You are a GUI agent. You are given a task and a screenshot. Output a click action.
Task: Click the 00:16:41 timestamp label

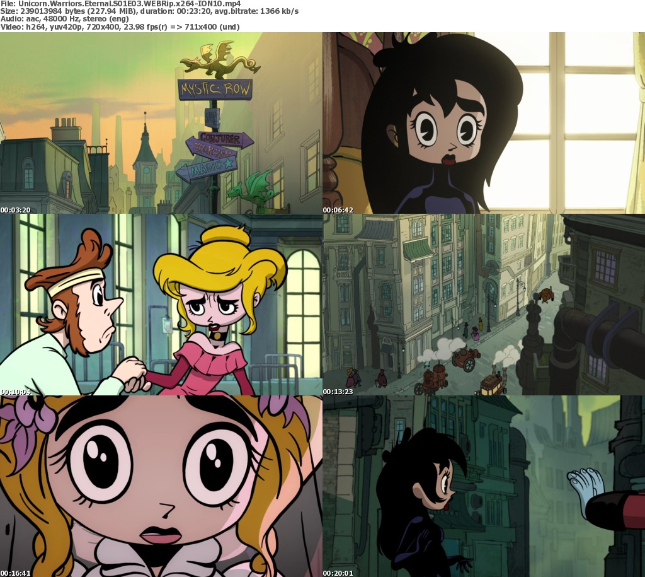(x=16, y=573)
